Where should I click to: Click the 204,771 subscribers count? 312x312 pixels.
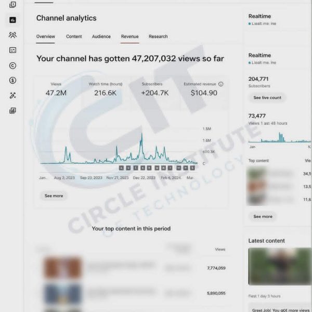point(258,79)
